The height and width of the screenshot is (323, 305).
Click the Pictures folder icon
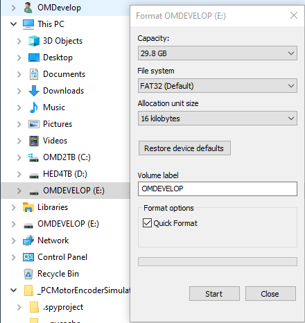pyautogui.click(x=34, y=124)
